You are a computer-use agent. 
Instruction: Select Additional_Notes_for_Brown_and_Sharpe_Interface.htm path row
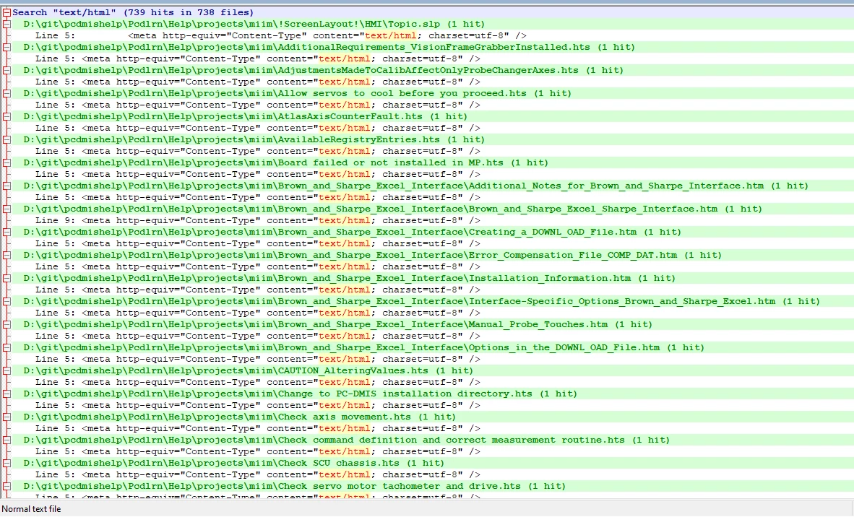point(415,186)
